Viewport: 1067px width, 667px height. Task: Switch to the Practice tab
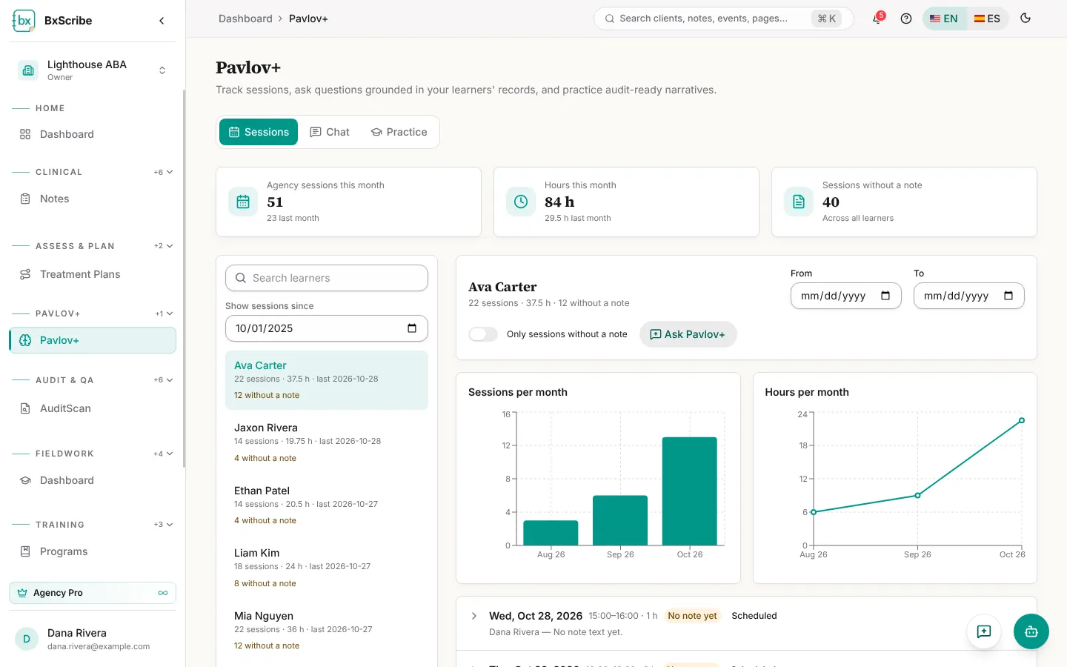pos(399,132)
